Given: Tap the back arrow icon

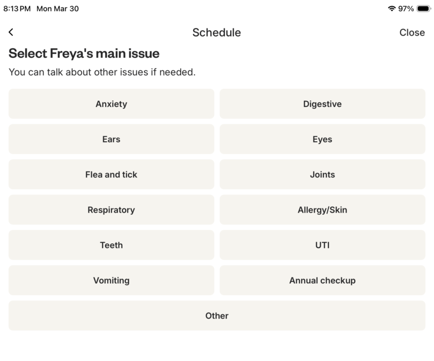Looking at the screenshot, I should pos(11,32).
